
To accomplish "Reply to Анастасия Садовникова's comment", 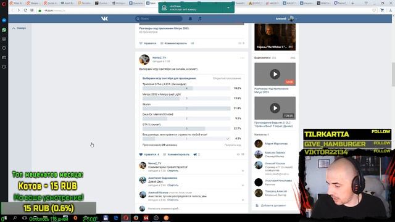I will (173, 186).
